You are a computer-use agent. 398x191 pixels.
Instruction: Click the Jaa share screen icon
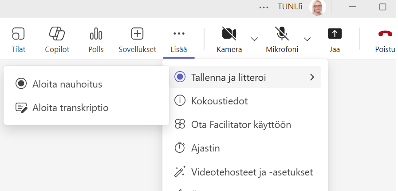(335, 33)
